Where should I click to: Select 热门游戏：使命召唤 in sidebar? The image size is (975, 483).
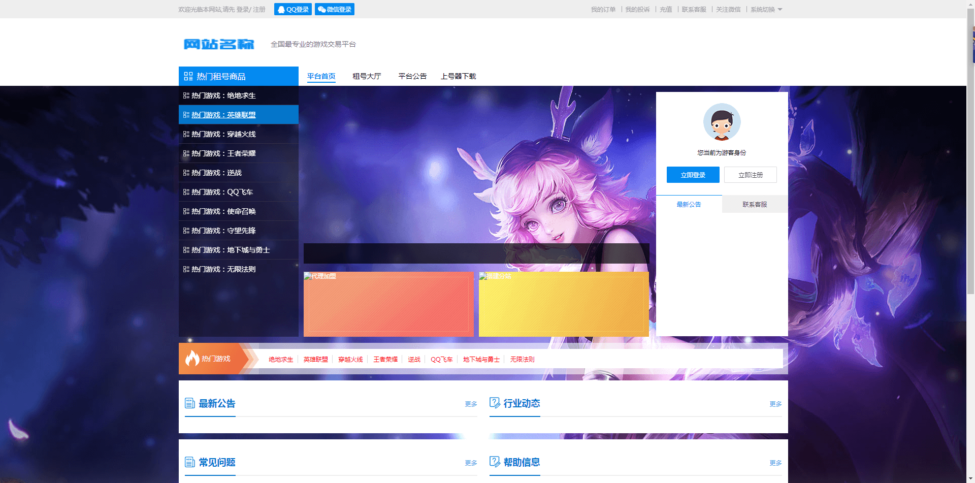(239, 211)
